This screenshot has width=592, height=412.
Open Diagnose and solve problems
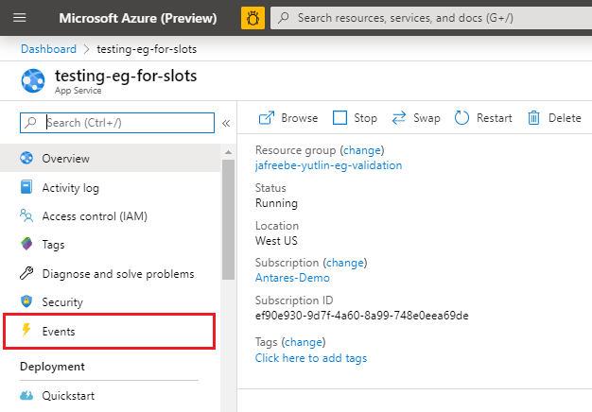pyautogui.click(x=117, y=274)
